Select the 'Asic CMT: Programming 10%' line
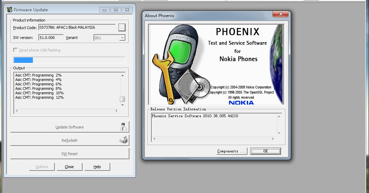 click(x=39, y=93)
